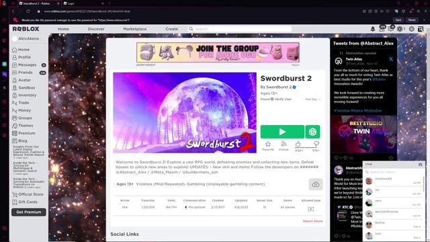The height and width of the screenshot is (242, 430).
Task: Click the green private server cube button
Action: 312,132
